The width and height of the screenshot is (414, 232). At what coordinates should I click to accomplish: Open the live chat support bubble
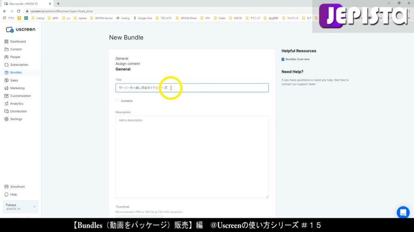403,212
